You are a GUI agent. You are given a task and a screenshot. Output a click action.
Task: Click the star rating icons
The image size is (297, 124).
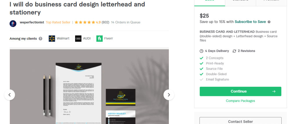point(85,22)
